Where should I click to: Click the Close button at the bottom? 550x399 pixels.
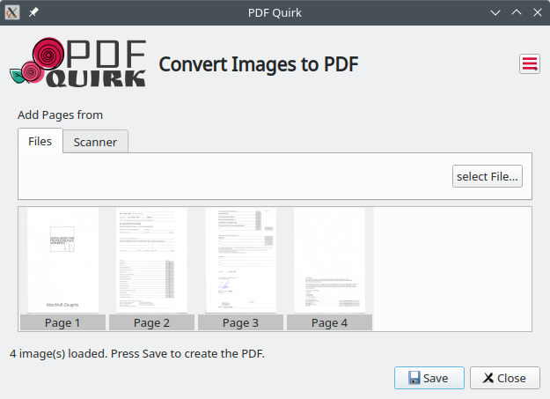pyautogui.click(x=504, y=378)
